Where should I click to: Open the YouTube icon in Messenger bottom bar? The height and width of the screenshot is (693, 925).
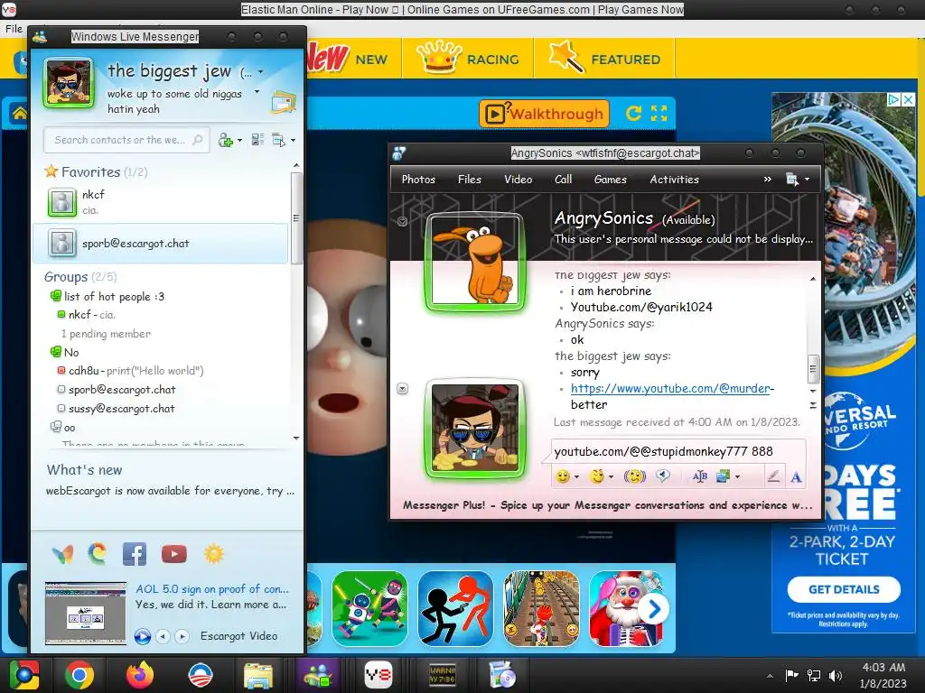pos(174,554)
